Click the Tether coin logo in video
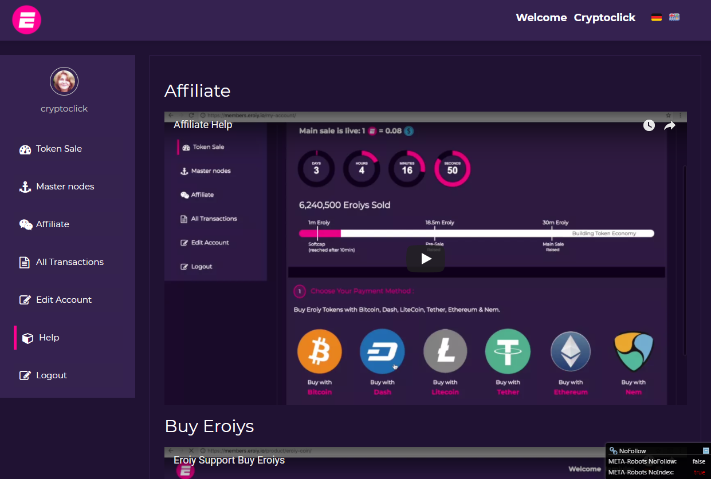The image size is (711, 479). click(x=508, y=352)
